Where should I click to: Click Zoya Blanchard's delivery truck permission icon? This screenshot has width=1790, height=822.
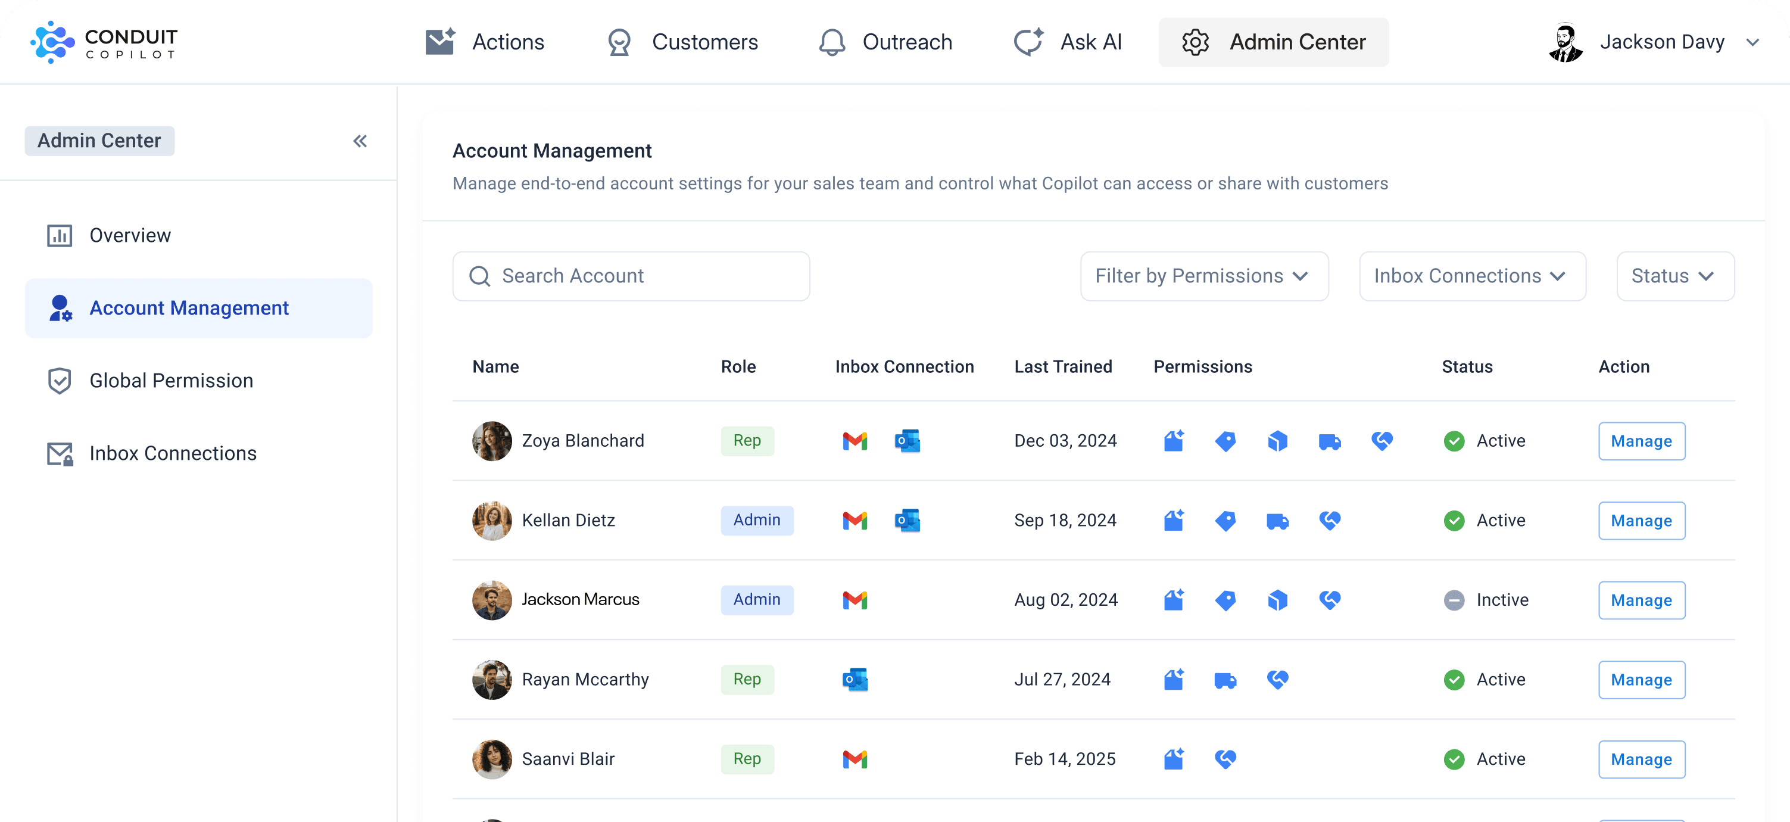coord(1329,441)
